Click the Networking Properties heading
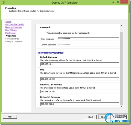This screenshot has height=125, width=131. click(50, 53)
